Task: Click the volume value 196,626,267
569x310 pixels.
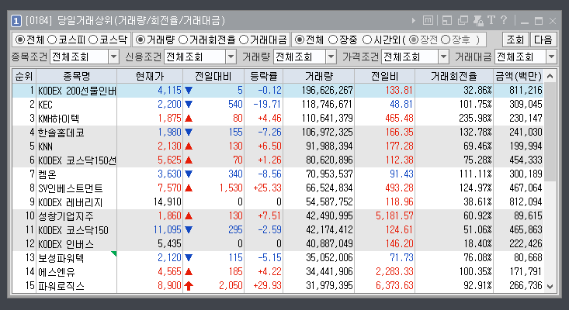Action: (x=327, y=91)
